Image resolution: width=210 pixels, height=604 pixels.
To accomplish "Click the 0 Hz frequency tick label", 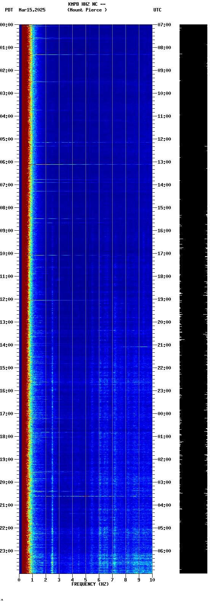I will pyautogui.click(x=19, y=580).
